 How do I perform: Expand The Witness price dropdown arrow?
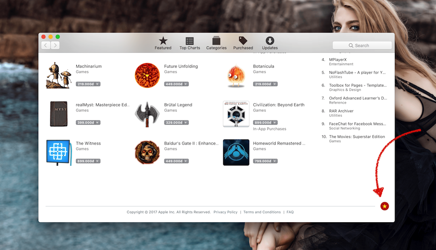pos(97,161)
